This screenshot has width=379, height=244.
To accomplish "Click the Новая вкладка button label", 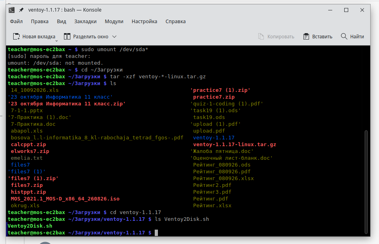I will [39, 37].
